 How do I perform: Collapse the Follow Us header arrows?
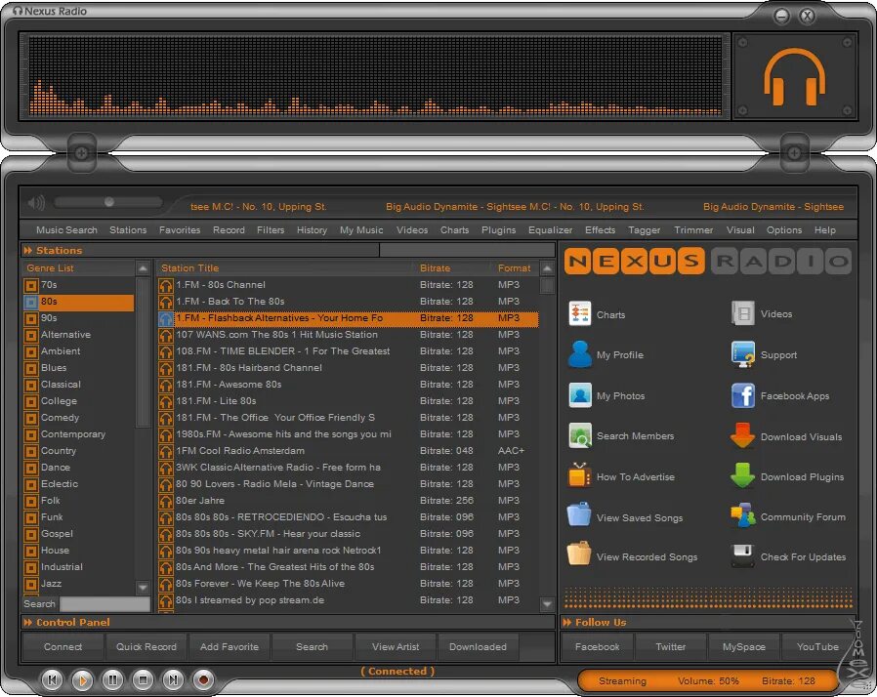point(567,622)
